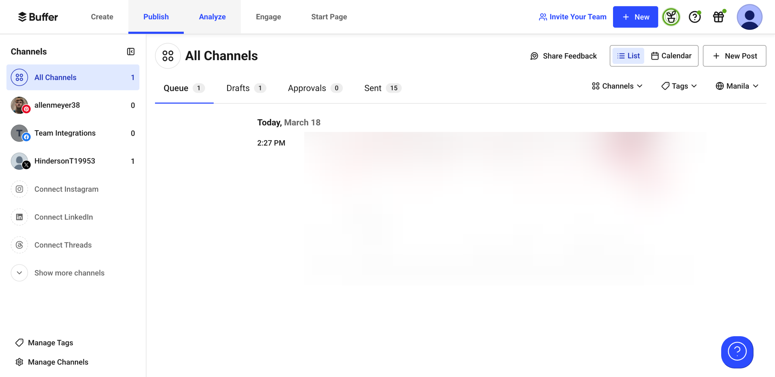Click the Connect Instagram icon
The width and height of the screenshot is (775, 377).
click(19, 189)
